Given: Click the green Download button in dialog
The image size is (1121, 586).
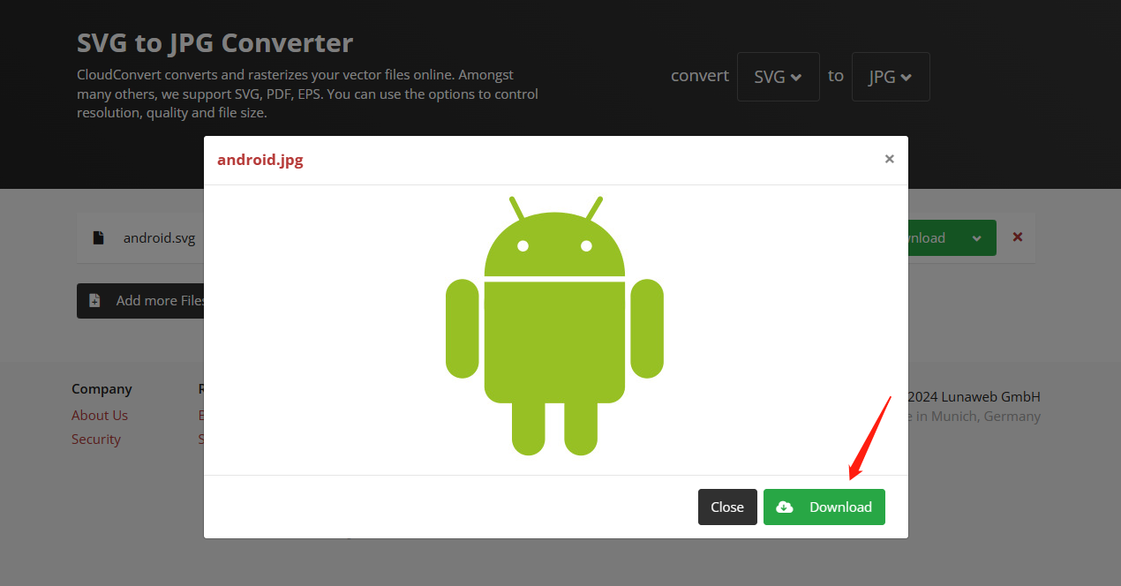Looking at the screenshot, I should point(824,507).
